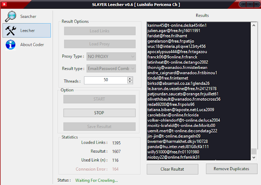Select the result line patjourdan.saucats@orange.fr

pyautogui.click(x=183, y=94)
